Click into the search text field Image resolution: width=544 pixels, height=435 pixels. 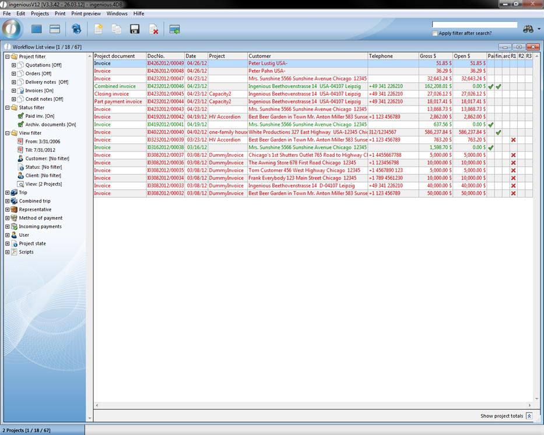(474, 24)
